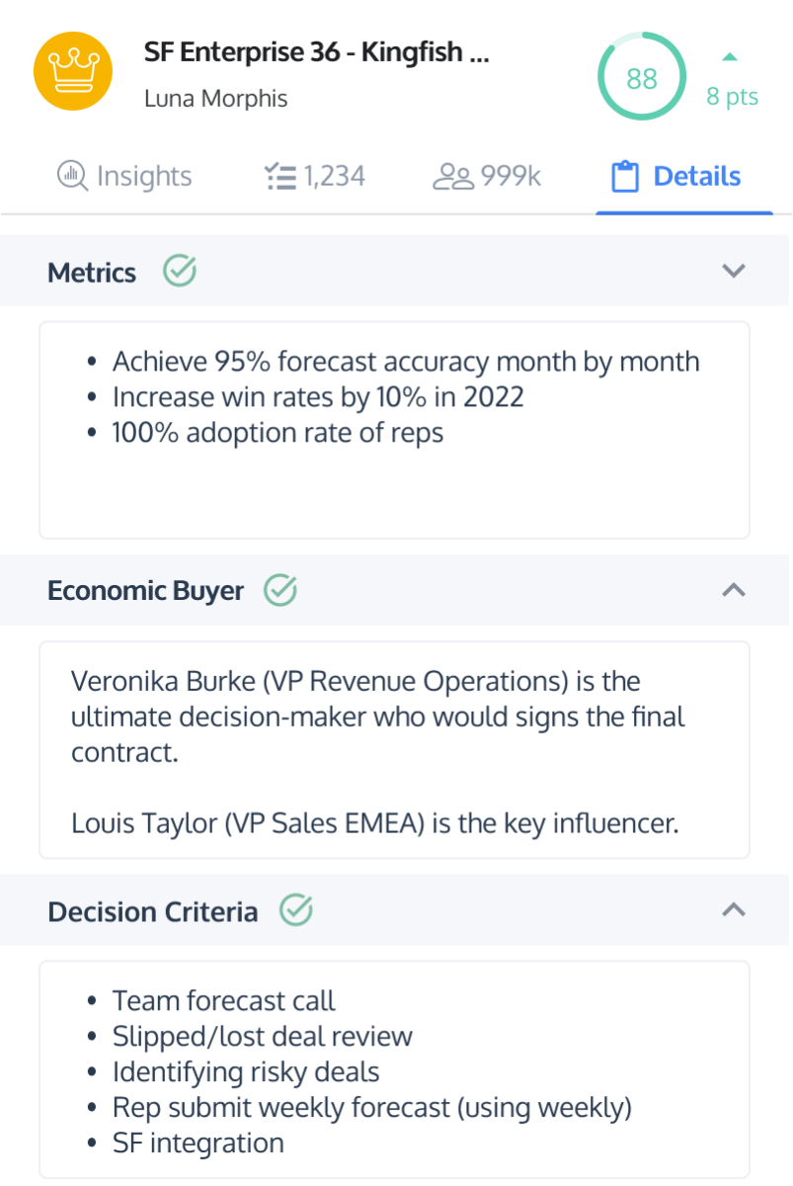793x1186 pixels.
Task: Click the Decision Criteria checkmark status icon
Action: [295, 910]
